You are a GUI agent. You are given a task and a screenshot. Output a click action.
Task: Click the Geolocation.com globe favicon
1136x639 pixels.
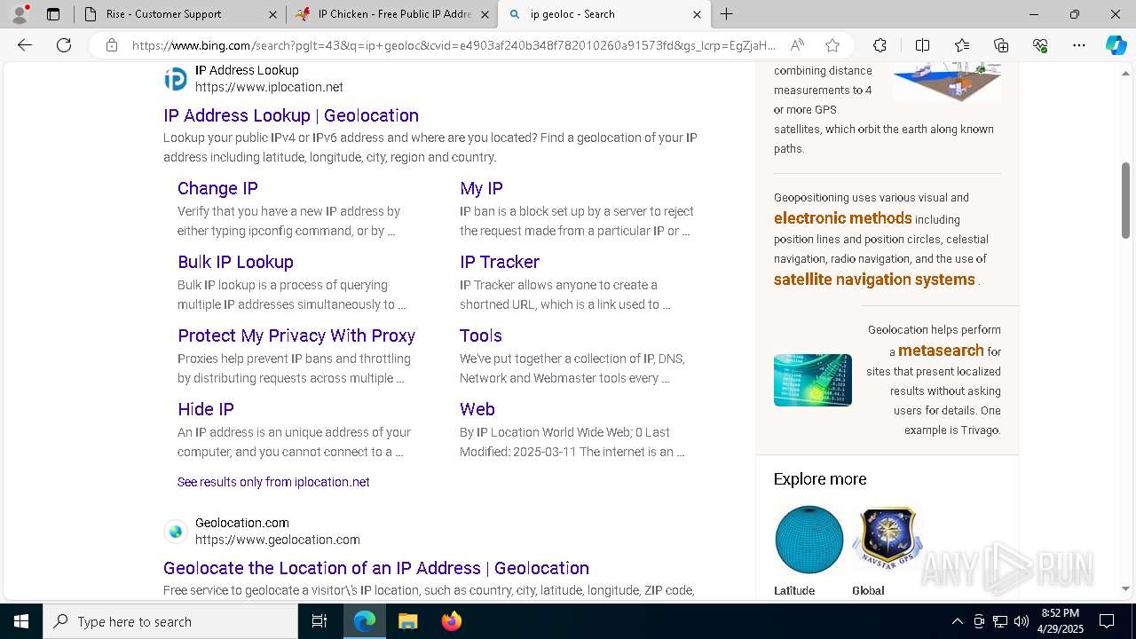point(176,532)
